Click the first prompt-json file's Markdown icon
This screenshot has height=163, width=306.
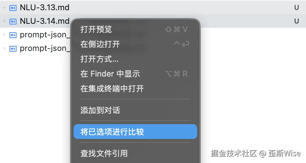(x=13, y=35)
